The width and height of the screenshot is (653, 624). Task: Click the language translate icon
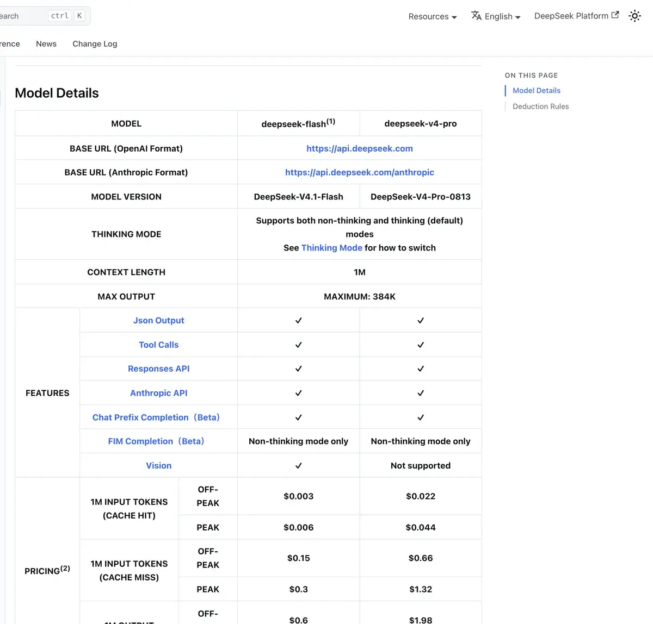click(476, 16)
